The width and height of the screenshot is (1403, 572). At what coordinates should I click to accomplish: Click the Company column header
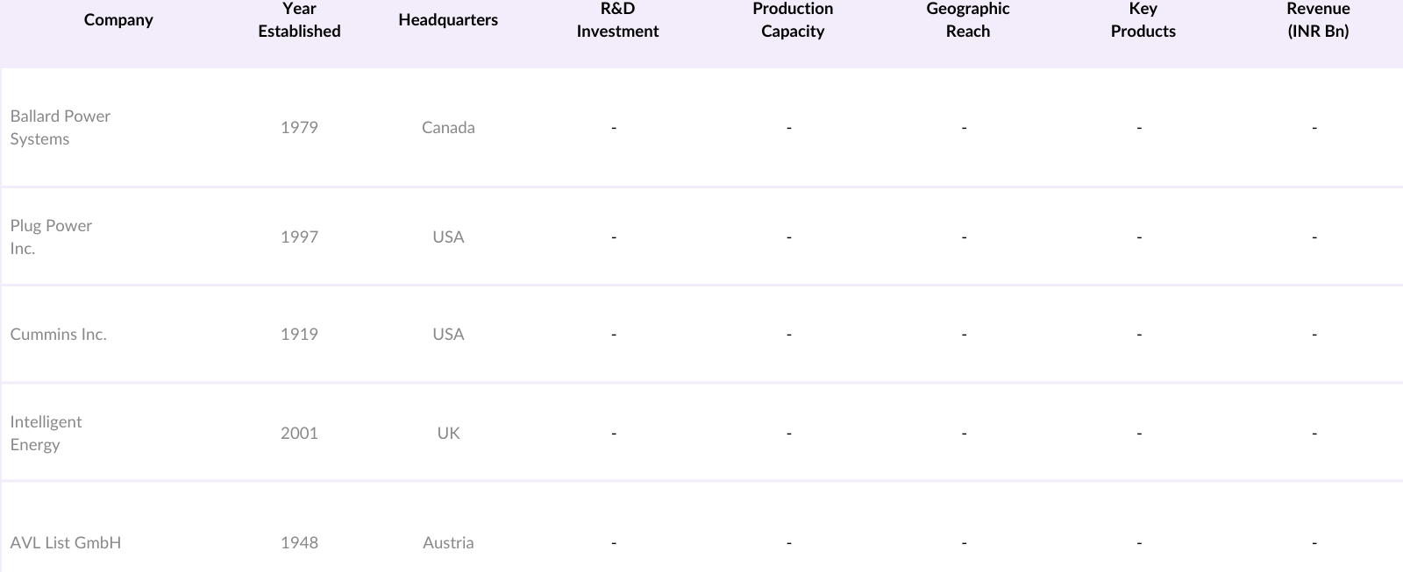pos(118,20)
